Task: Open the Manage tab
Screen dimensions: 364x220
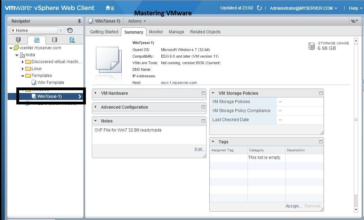Action: pos(176,32)
